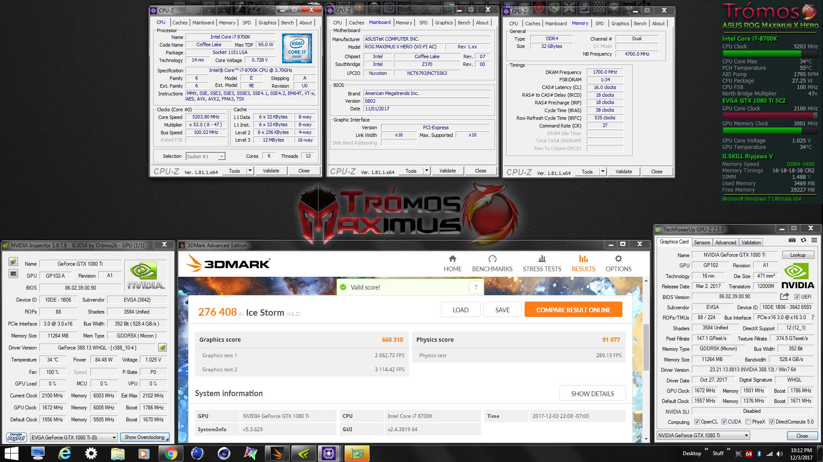Click the top-left GPU icon in NVIDIA Inspector

point(13,262)
